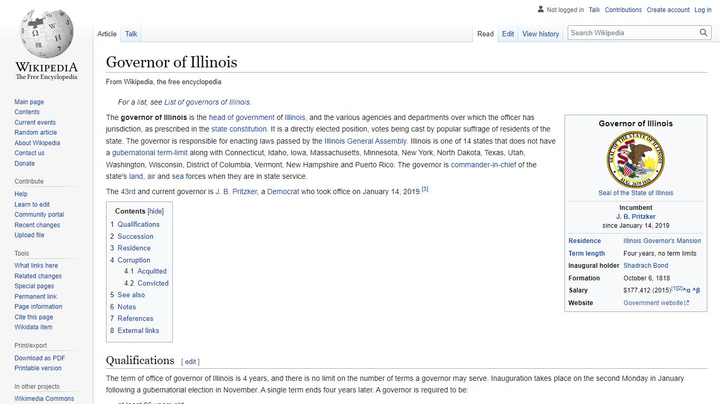Switch to the Talk tab
Image resolution: width=720 pixels, height=404 pixels.
click(x=131, y=34)
